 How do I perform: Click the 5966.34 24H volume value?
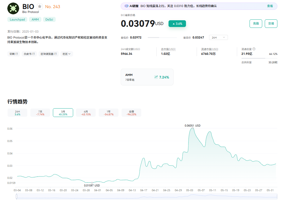tap(127, 54)
